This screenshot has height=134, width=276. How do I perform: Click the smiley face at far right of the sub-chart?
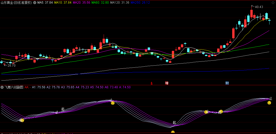269,103
